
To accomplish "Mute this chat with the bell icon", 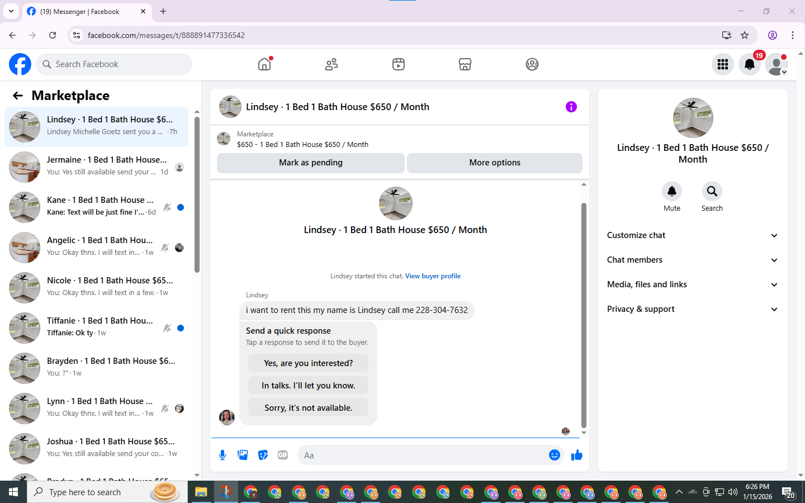I will [672, 191].
